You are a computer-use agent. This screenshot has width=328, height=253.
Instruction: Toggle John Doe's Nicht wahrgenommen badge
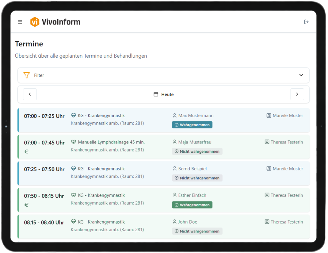pyautogui.click(x=197, y=231)
